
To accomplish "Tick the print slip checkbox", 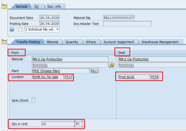I will [20, 30].
